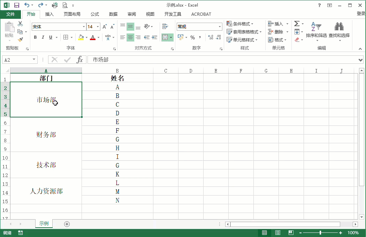Increase the font size
Screen dimensions: 366x237
coord(105,26)
